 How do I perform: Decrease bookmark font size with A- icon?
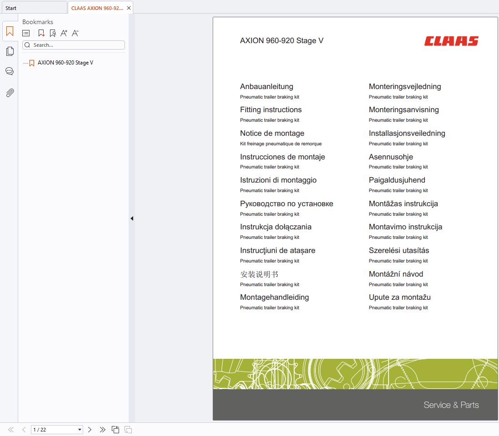[x=75, y=33]
